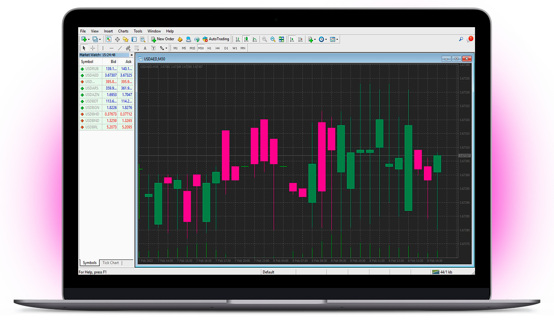Switch to the Tick Chart tab
Viewport: 554px width, 333px height.
110,262
